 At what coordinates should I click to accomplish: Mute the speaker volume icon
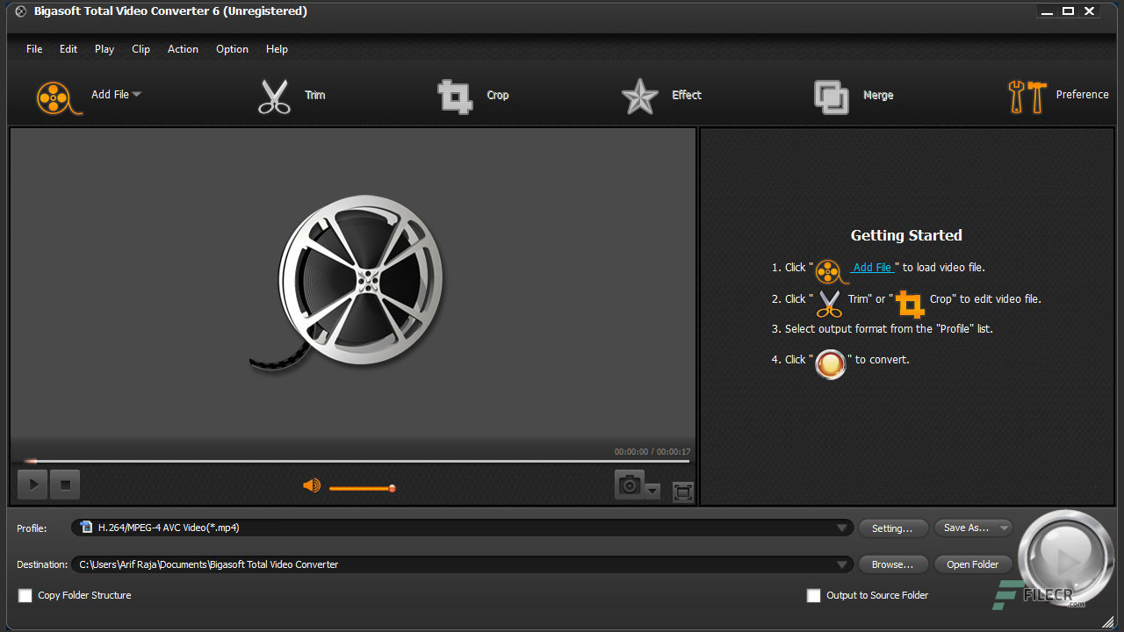tap(312, 485)
